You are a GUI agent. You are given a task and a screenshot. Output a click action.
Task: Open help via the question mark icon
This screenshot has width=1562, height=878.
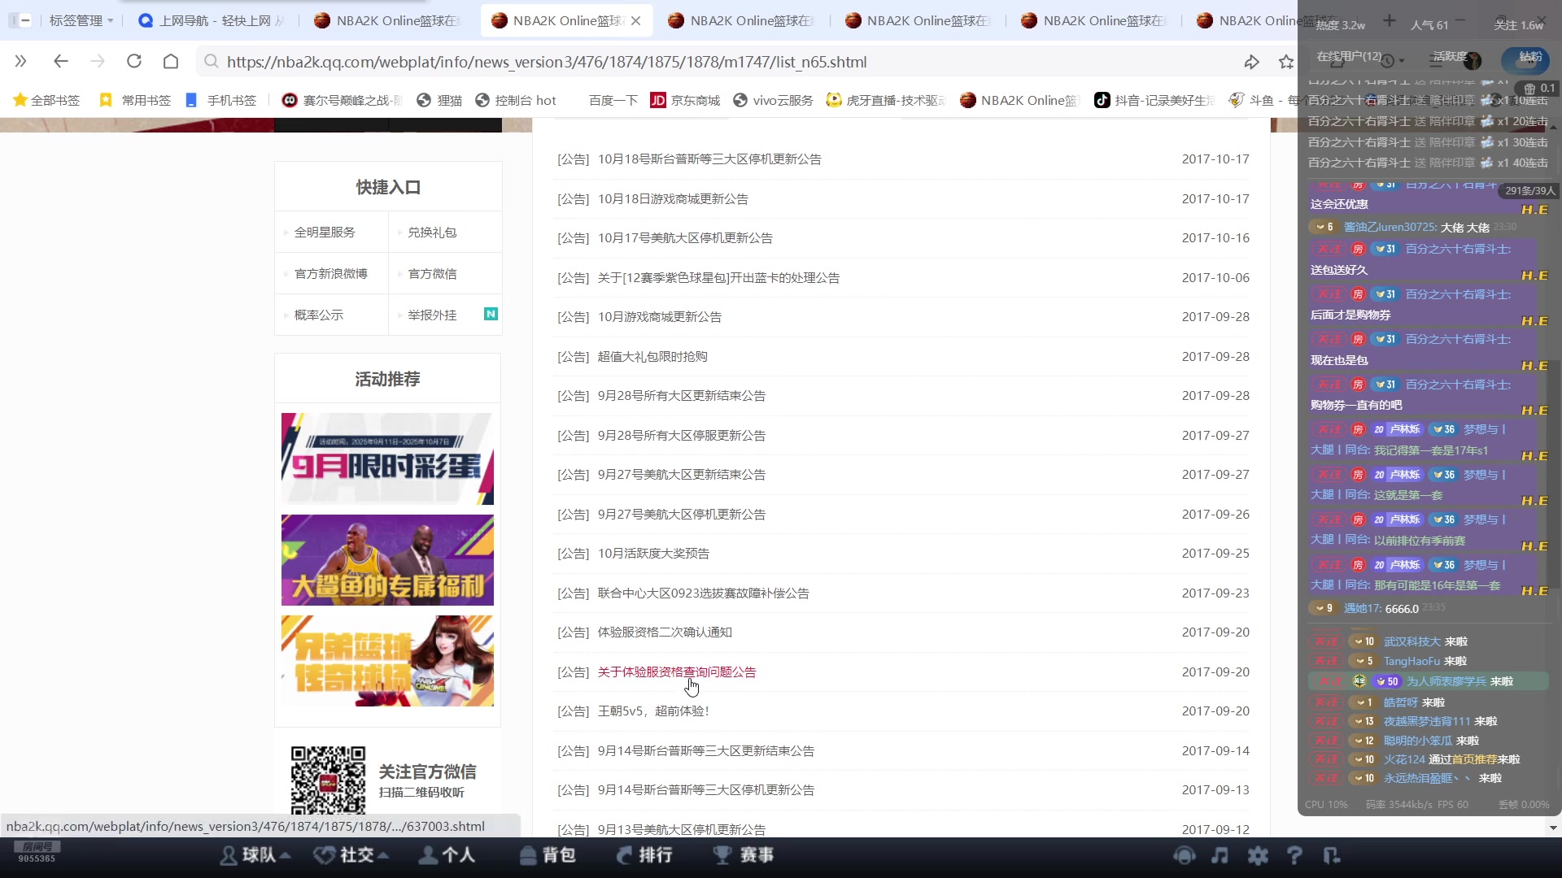coord(1295,855)
